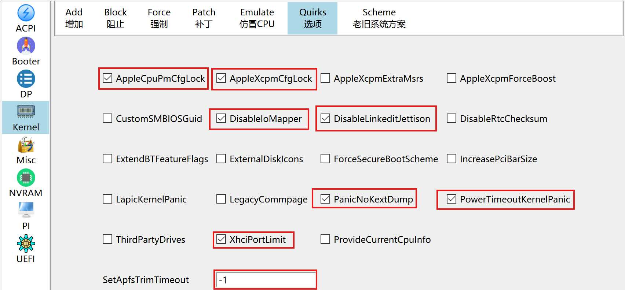This screenshot has height=290, width=625.
Task: Select the Booter rocket icon
Action: pos(26,46)
